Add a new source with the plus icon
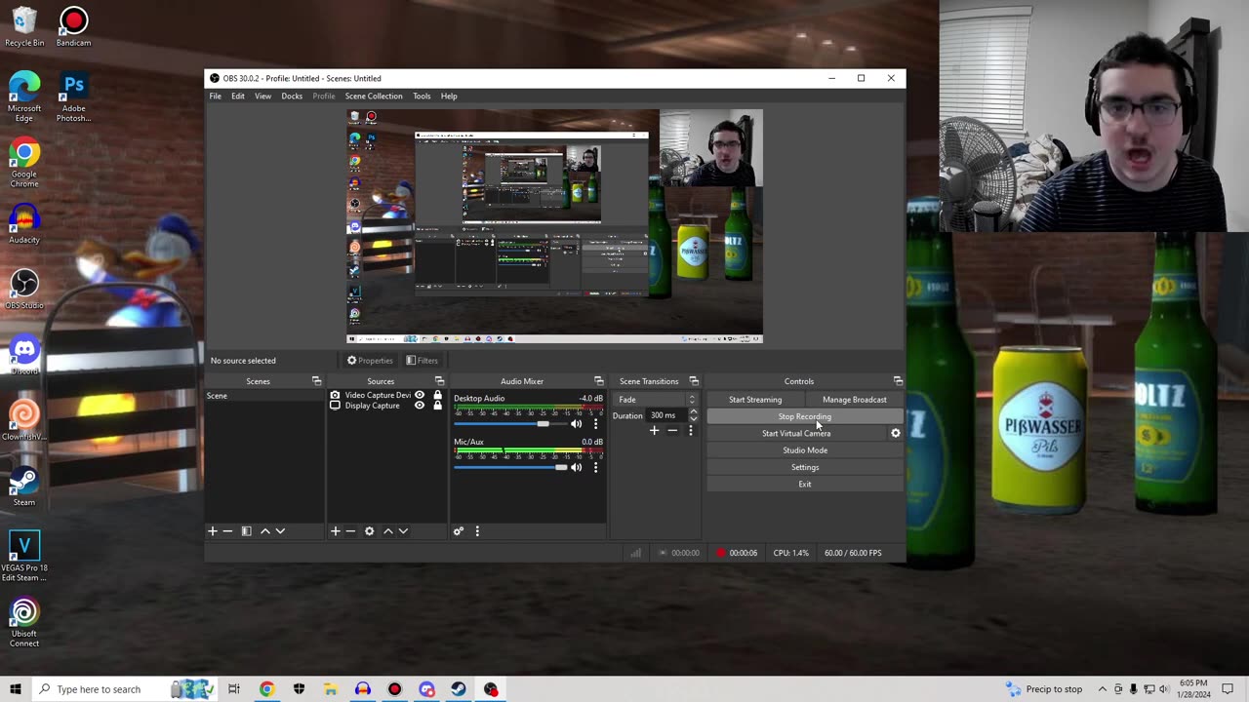This screenshot has width=1249, height=702. click(335, 531)
